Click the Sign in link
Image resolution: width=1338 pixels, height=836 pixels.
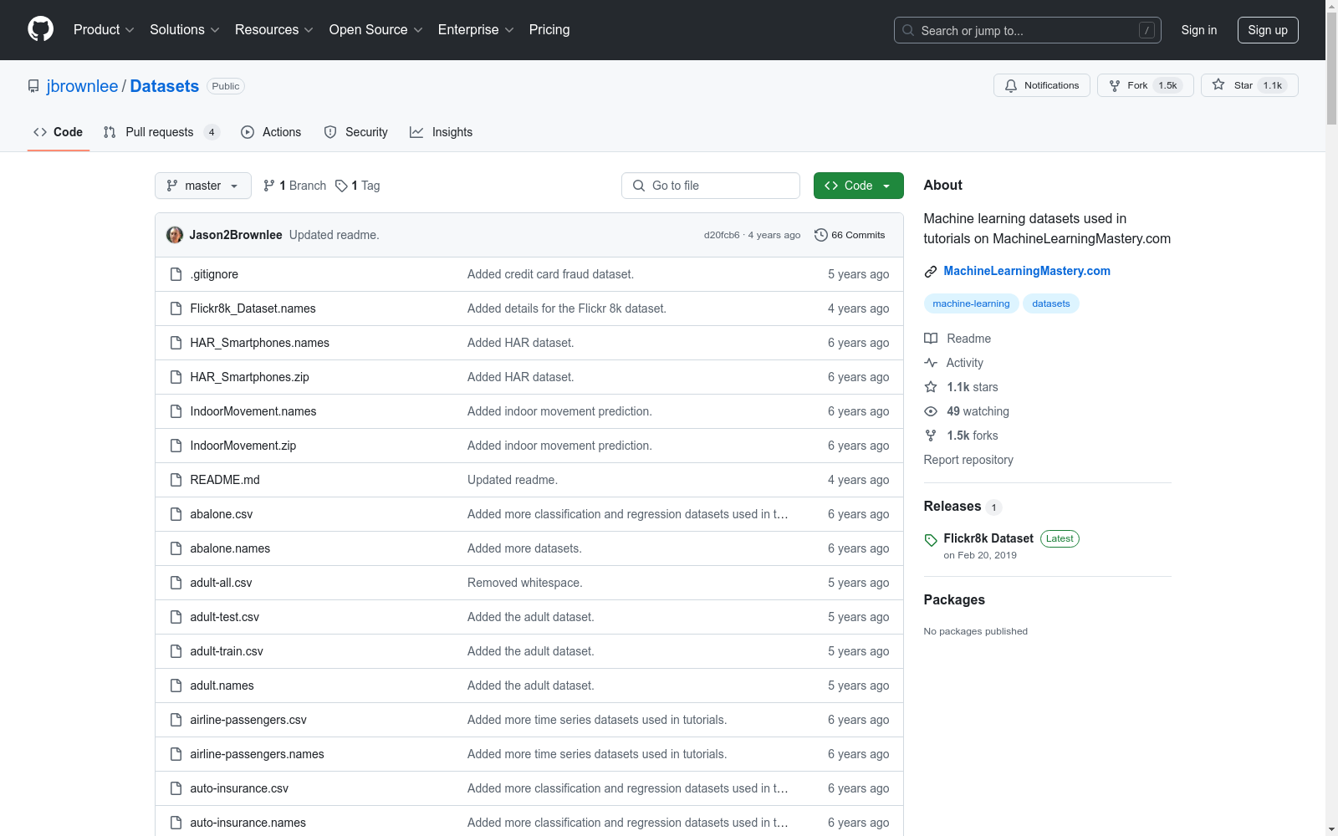(1198, 30)
